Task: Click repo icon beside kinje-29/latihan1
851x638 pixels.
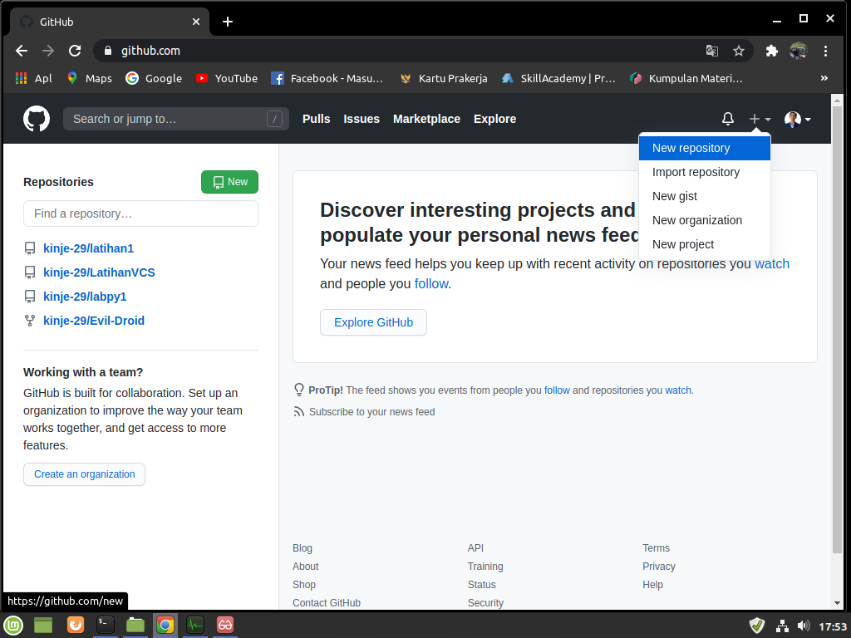Action: tap(30, 248)
